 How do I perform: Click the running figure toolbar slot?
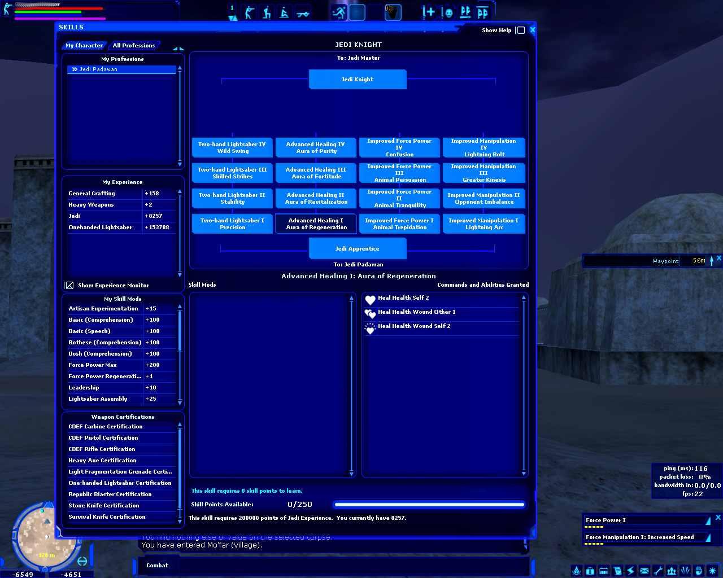click(x=339, y=12)
